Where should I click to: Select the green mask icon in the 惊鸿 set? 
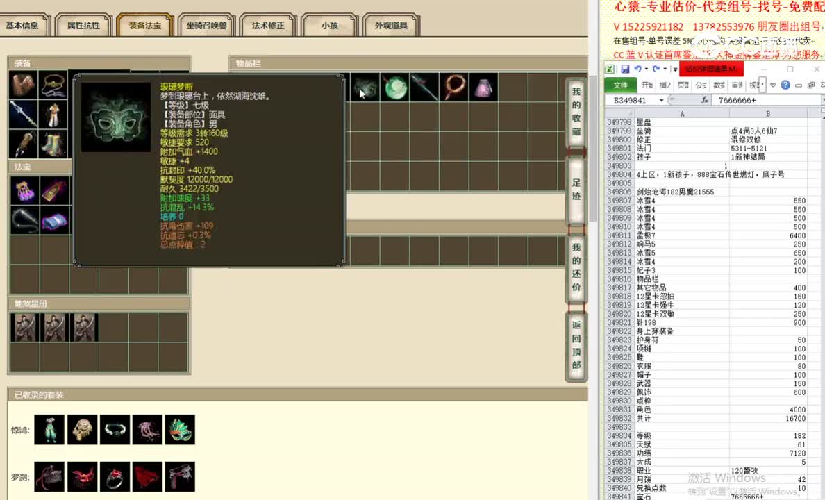[180, 429]
